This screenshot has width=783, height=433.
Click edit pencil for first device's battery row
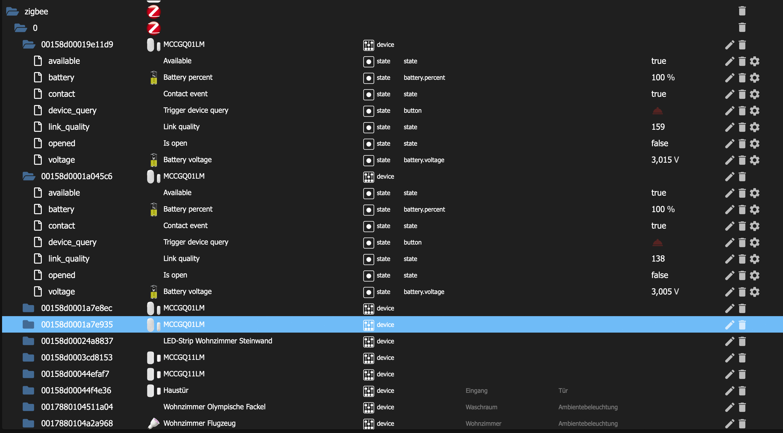pyautogui.click(x=729, y=78)
